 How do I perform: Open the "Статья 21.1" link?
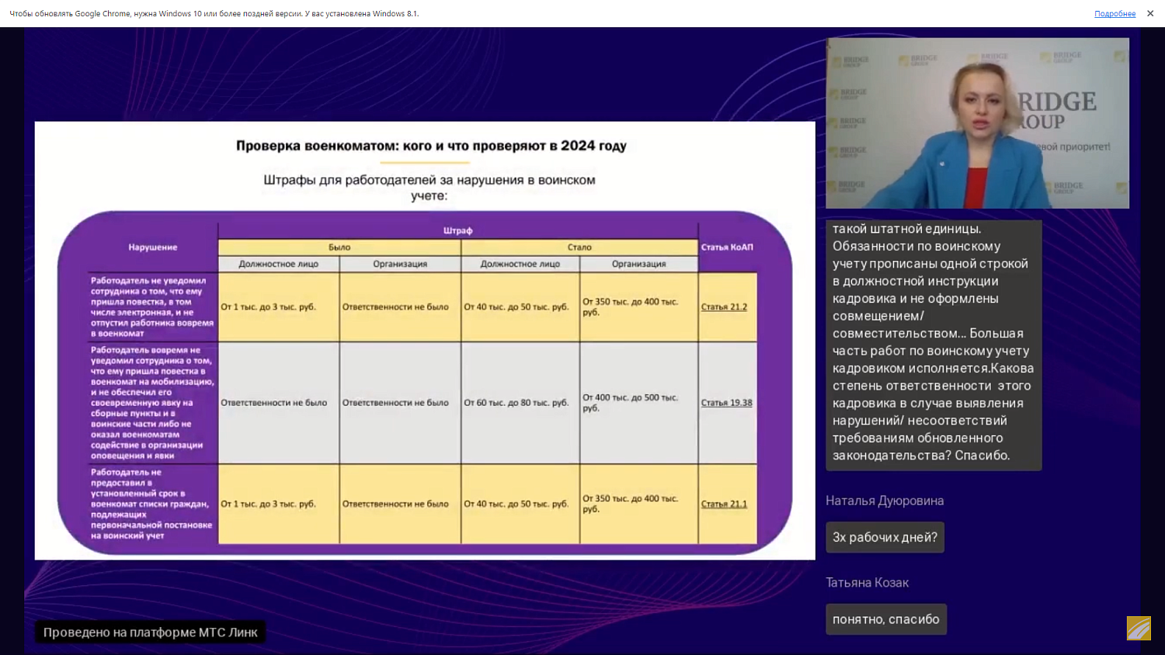coord(724,504)
